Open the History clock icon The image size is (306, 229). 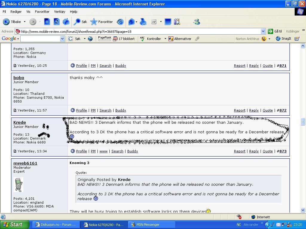click(120, 22)
